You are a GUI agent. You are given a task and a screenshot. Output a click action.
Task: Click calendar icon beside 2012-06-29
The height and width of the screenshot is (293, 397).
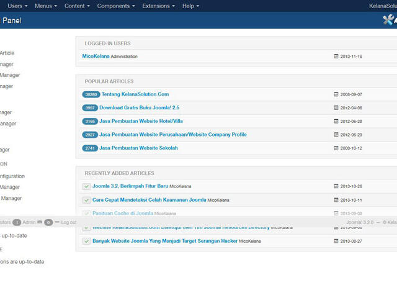tap(336, 135)
